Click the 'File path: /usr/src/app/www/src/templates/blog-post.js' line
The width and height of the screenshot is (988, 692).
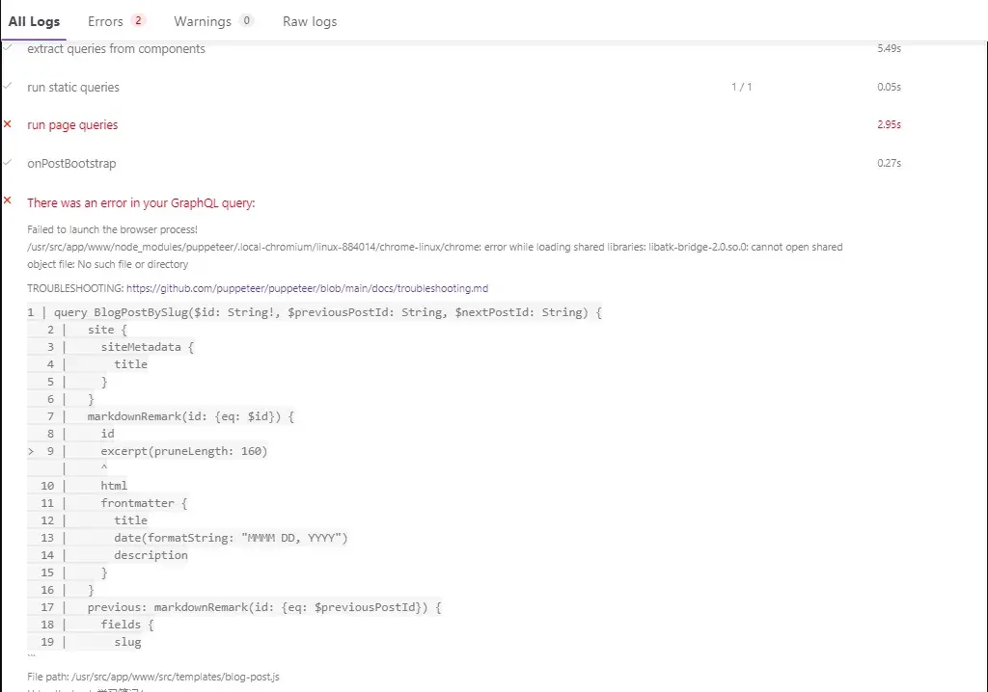[x=153, y=677]
